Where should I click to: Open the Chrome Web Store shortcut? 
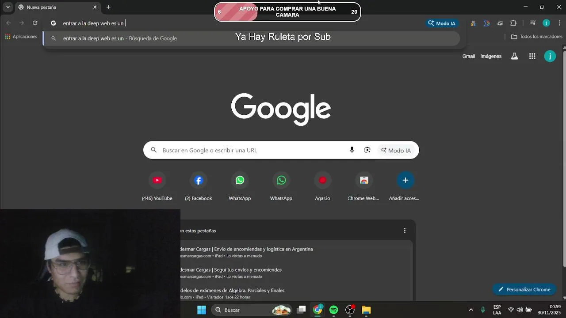point(363,186)
